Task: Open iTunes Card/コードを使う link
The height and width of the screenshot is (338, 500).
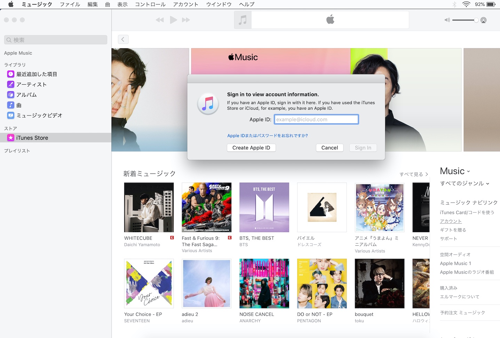Action: pos(467,212)
